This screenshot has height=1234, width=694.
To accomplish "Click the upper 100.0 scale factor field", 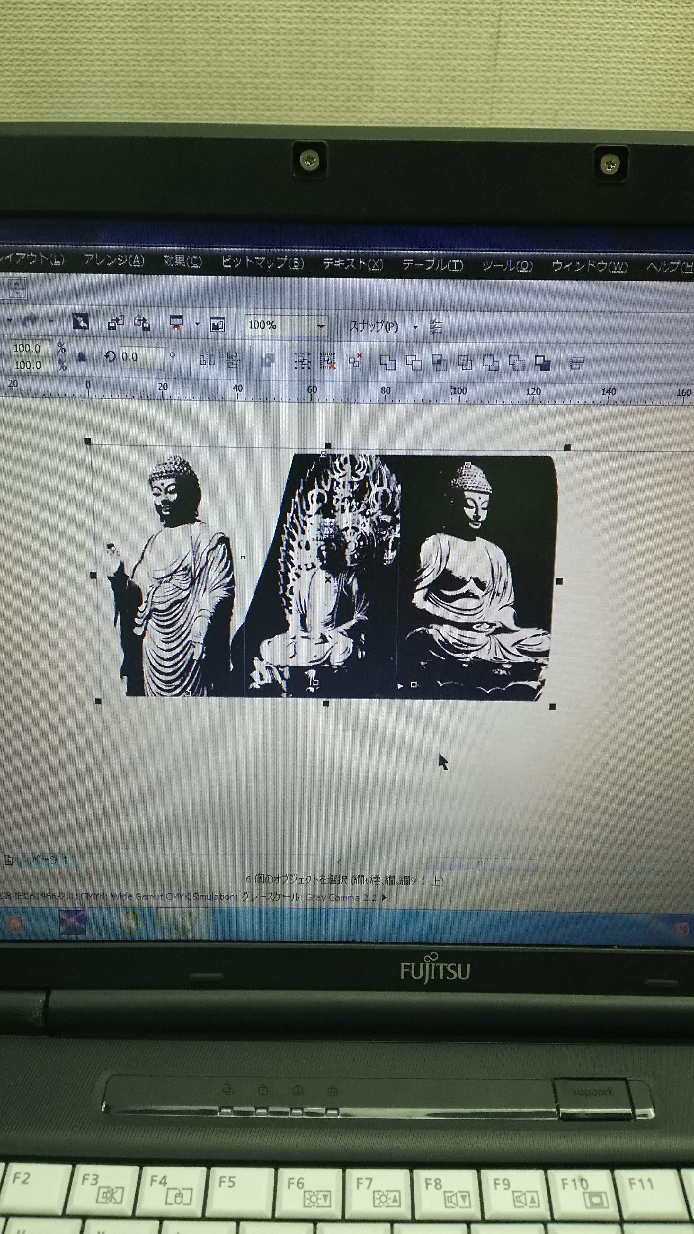I will pyautogui.click(x=31, y=348).
